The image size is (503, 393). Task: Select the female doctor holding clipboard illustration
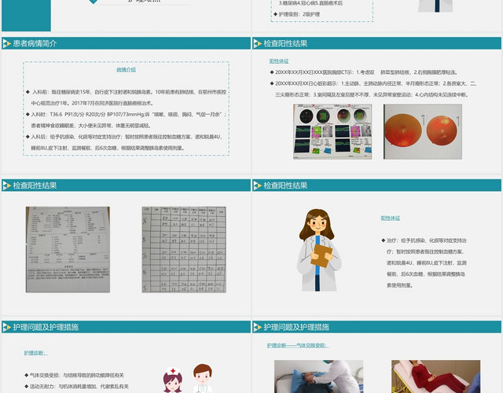318,250
